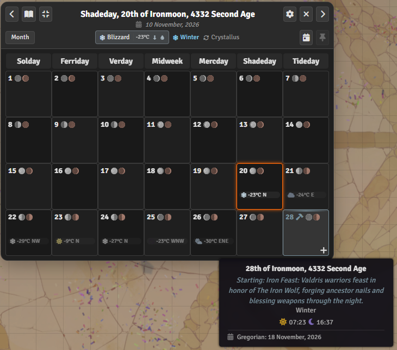The width and height of the screenshot is (397, 350).
Task: Click the -23°C N weather on day 20
Action: 259,195
